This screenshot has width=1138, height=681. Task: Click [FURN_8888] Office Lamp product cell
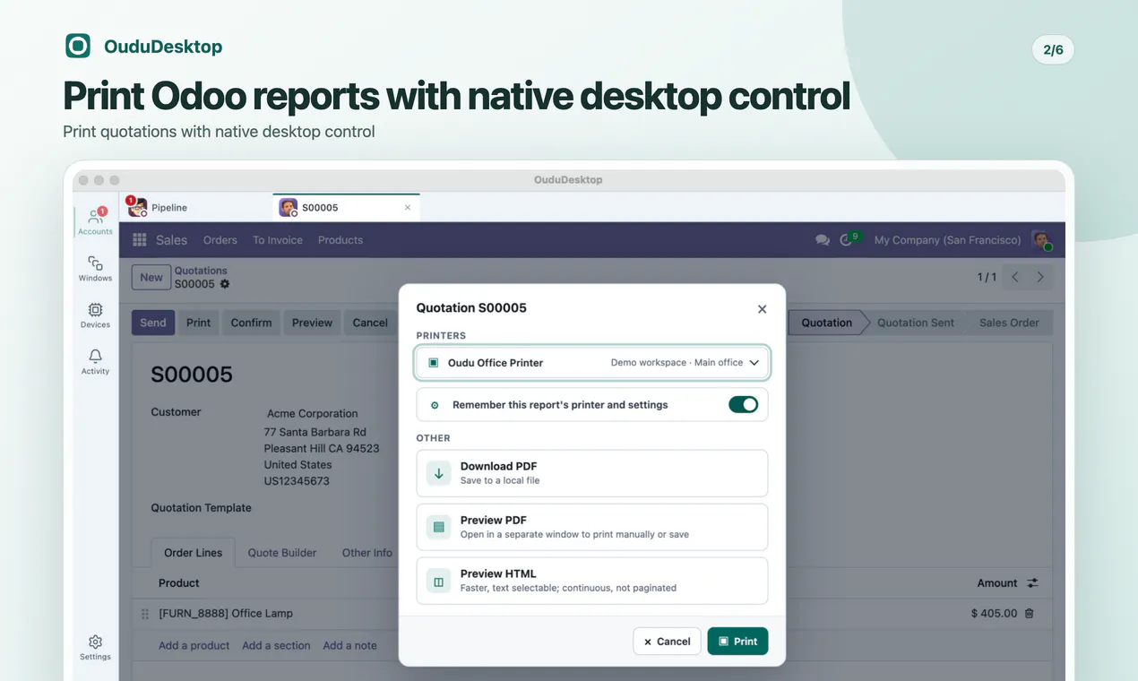click(x=226, y=614)
